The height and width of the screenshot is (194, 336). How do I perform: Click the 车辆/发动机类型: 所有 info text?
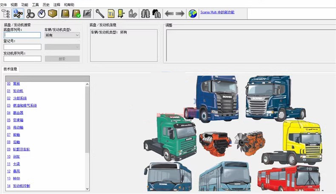tap(109, 32)
